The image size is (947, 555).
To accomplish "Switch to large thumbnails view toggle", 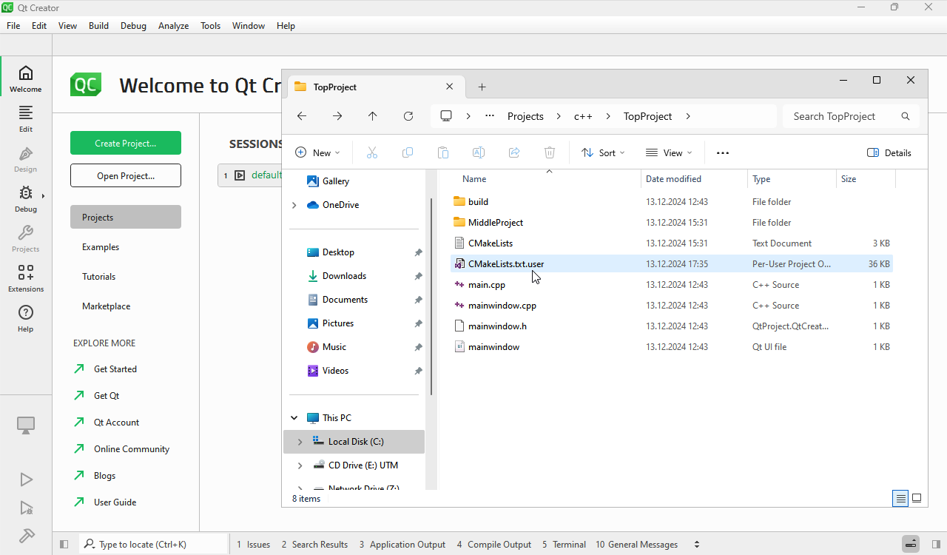I will click(x=917, y=499).
